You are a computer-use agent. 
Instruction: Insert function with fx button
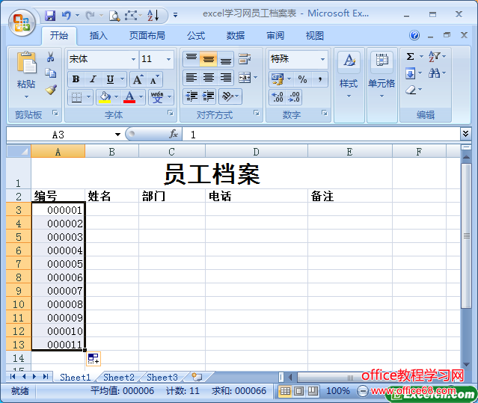[174, 134]
